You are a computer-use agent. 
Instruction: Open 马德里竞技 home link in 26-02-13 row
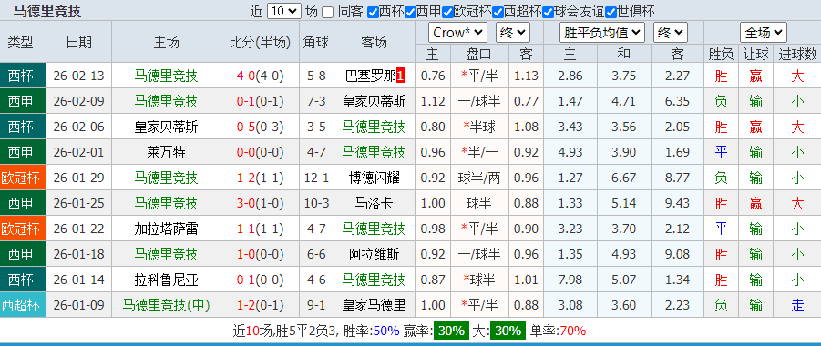pos(166,76)
